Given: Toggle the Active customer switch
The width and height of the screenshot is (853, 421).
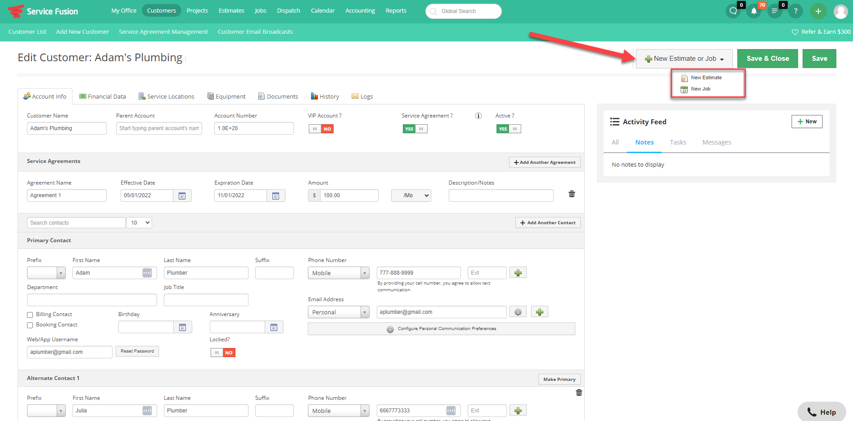Looking at the screenshot, I should tap(509, 129).
